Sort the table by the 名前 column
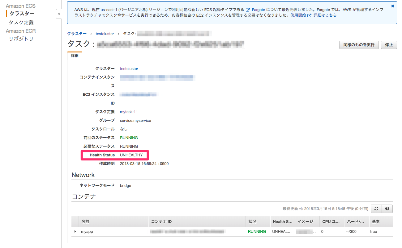This screenshot has width=402, height=248. [x=85, y=221]
